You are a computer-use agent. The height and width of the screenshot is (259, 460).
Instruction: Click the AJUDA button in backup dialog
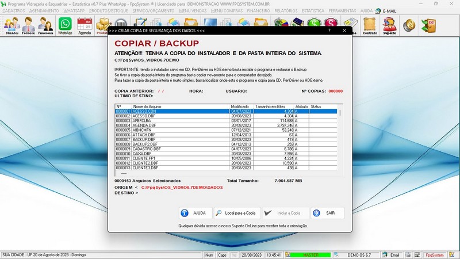click(x=195, y=213)
